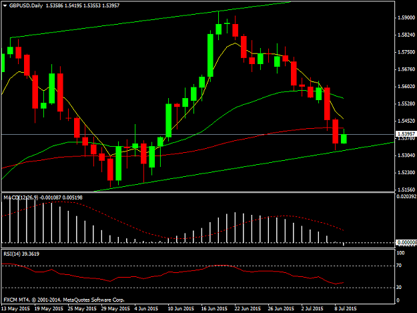Click the 29 May 2015 date label
The width and height of the screenshot is (417, 313).
pos(115,308)
